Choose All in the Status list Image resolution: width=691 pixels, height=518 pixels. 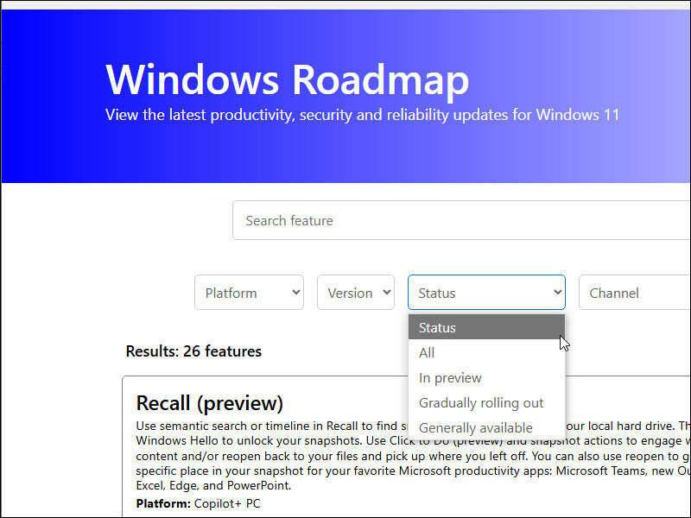point(486,352)
